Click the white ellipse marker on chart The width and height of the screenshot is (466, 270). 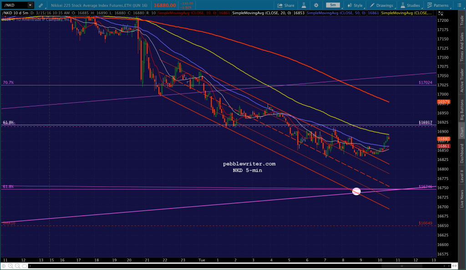[x=356, y=191]
